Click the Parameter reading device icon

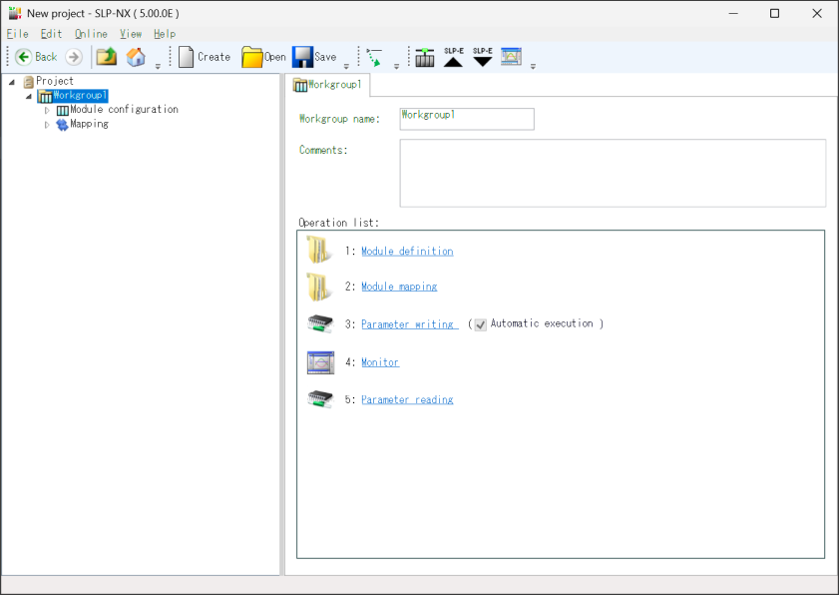coord(320,399)
